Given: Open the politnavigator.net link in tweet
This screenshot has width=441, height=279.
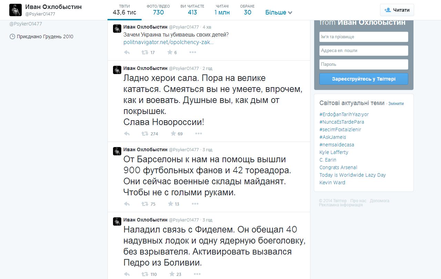Looking at the screenshot, I should coord(168,42).
